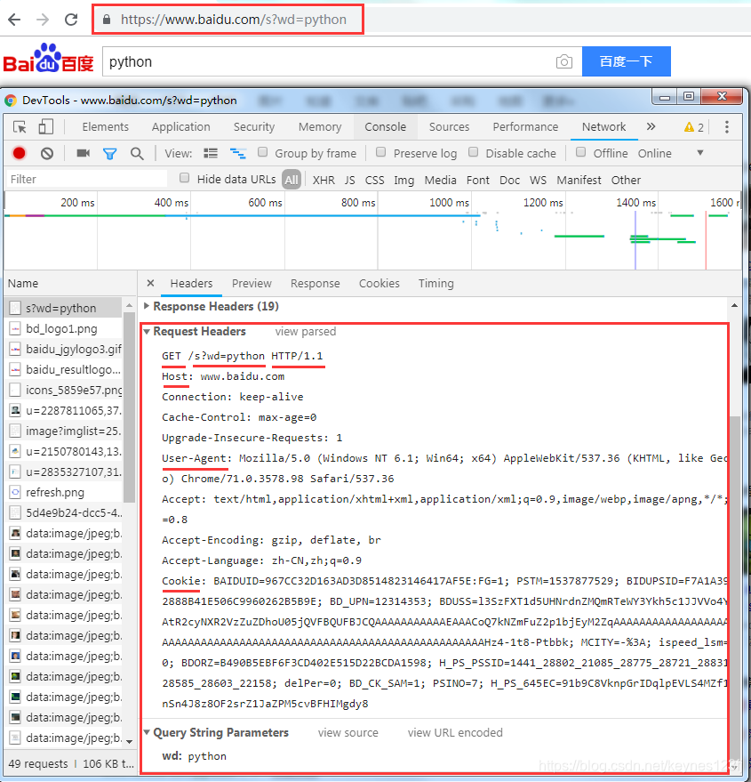Filter requests by Img
This screenshot has width=751, height=782.
click(x=403, y=180)
